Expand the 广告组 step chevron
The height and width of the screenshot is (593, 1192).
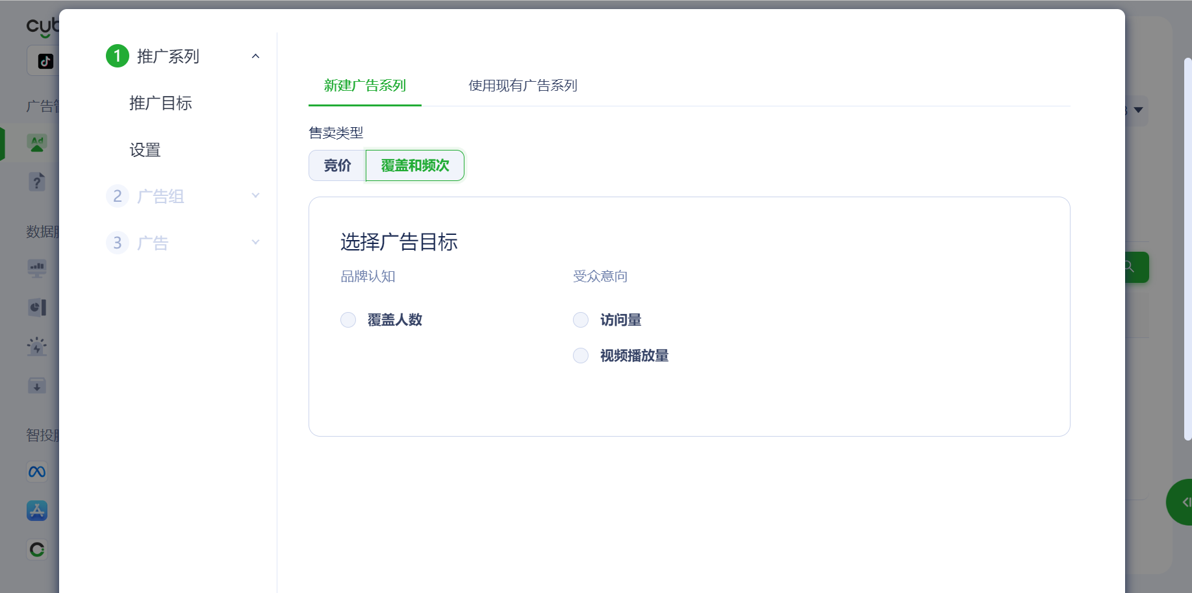pyautogui.click(x=255, y=195)
